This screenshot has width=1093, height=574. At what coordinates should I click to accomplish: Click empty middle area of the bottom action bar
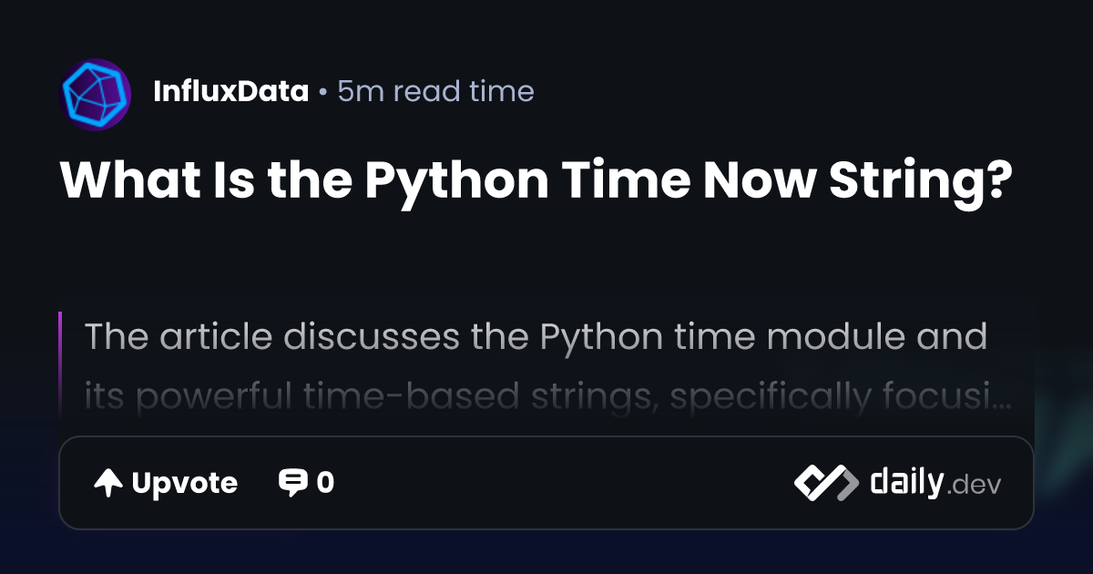pos(565,483)
